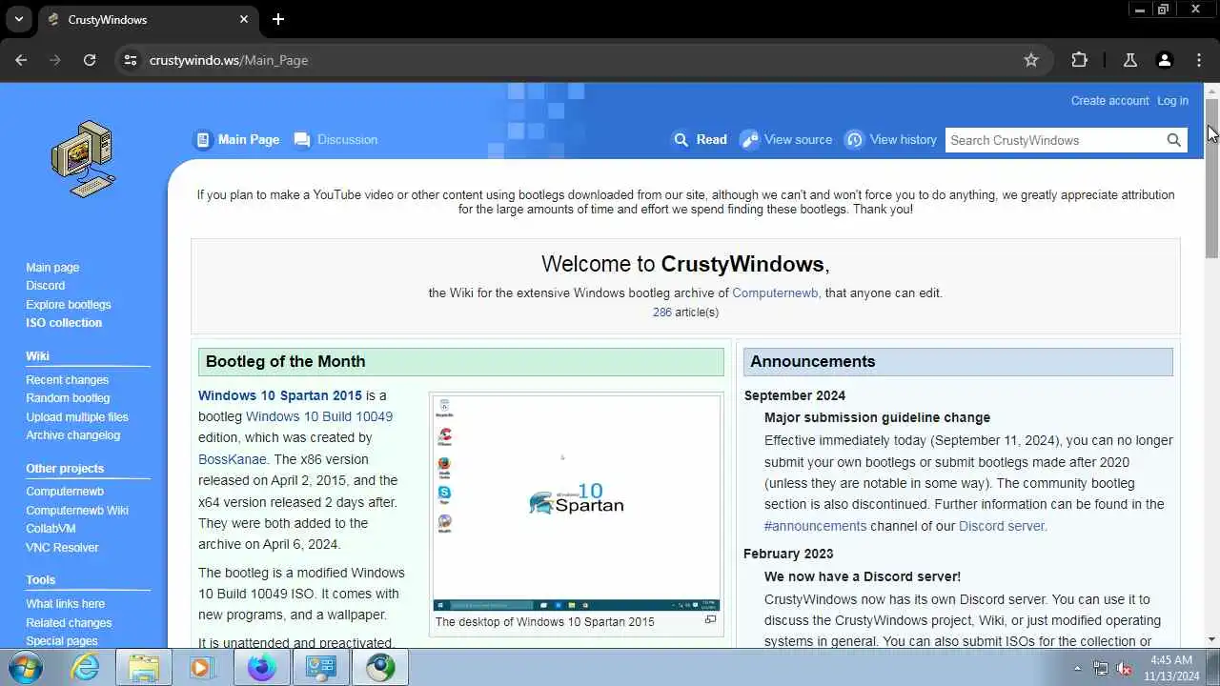This screenshot has height=686, width=1220.
Task: Open the BossKanae link
Action: point(233,459)
